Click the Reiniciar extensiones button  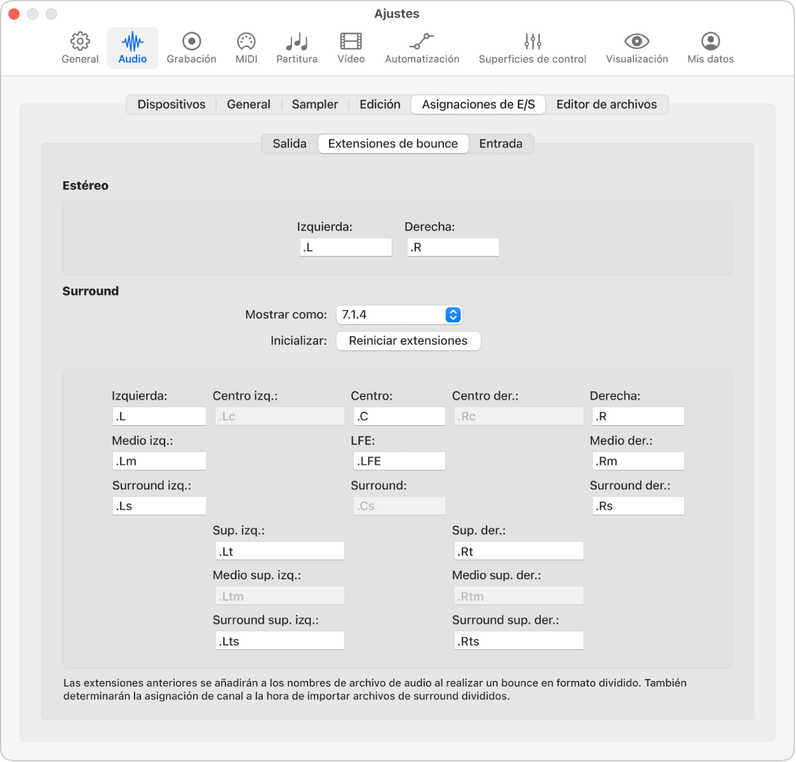408,341
